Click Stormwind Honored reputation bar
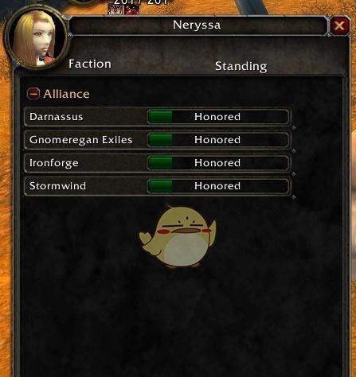The height and width of the screenshot is (377, 356). [x=218, y=186]
